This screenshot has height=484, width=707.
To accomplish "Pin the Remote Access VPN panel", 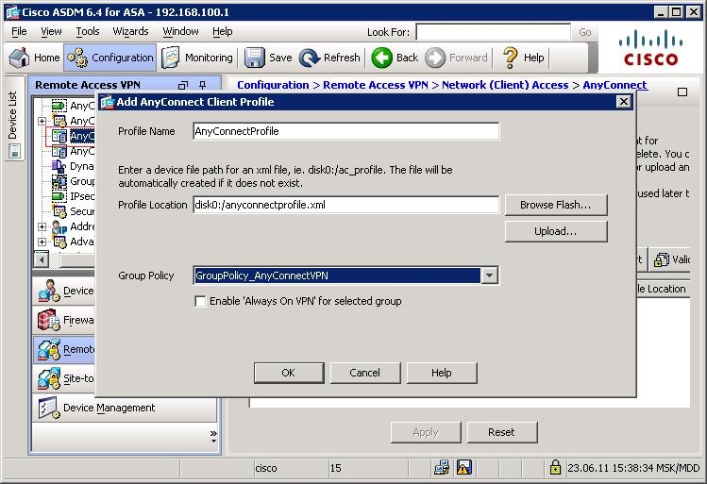I will 202,85.
